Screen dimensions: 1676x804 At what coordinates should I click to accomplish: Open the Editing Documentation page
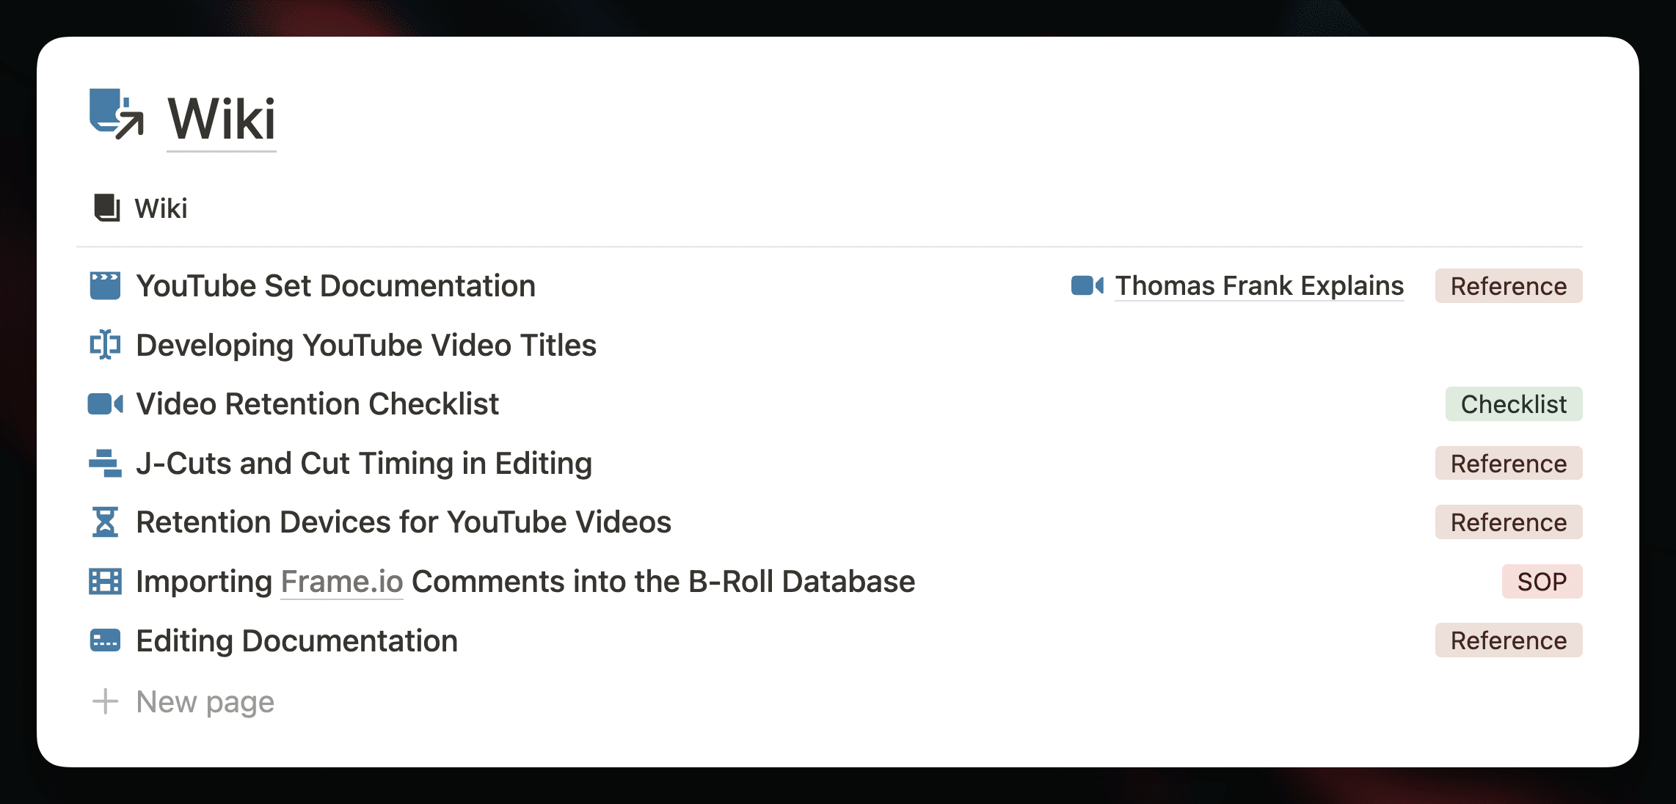click(x=296, y=641)
